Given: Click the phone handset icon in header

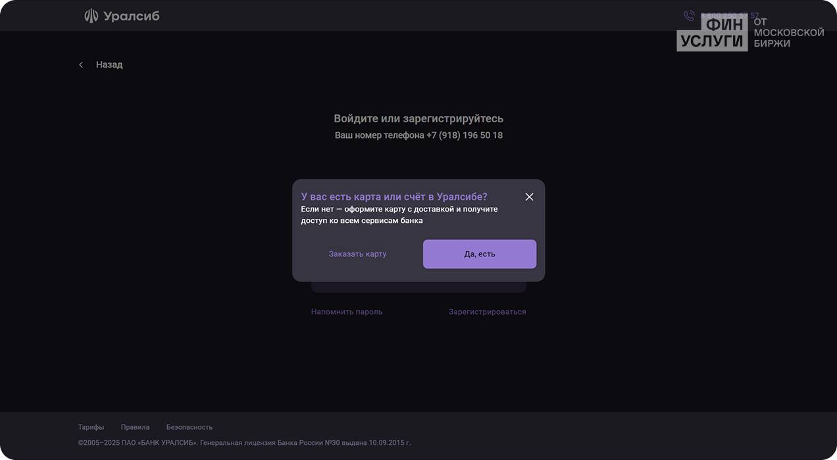Looking at the screenshot, I should pyautogui.click(x=689, y=16).
